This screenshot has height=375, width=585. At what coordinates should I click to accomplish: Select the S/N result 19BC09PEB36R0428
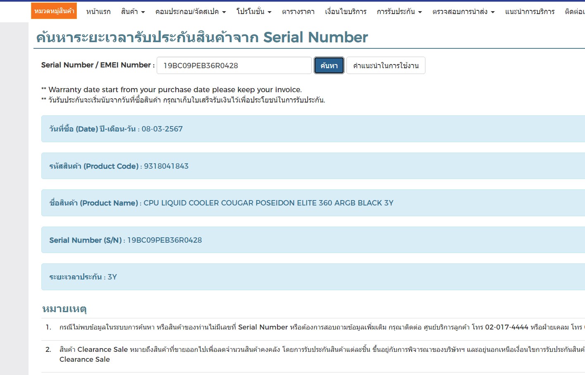(165, 240)
